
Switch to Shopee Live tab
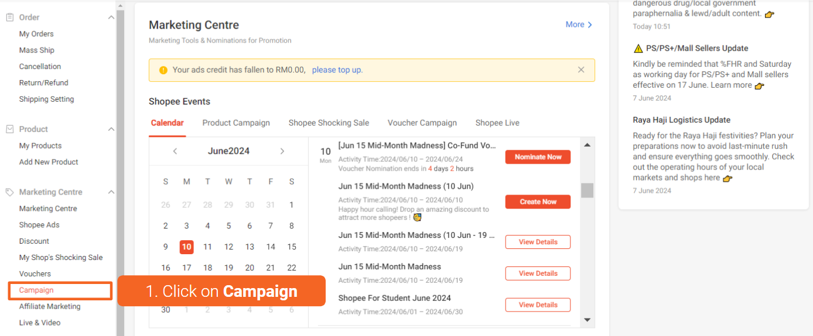(497, 123)
